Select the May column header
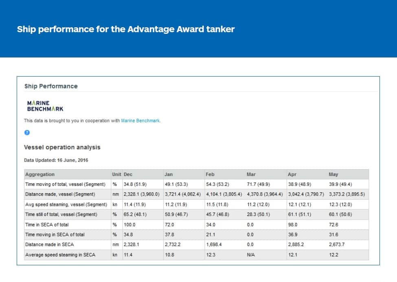The height and width of the screenshot is (282, 397). pos(333,174)
